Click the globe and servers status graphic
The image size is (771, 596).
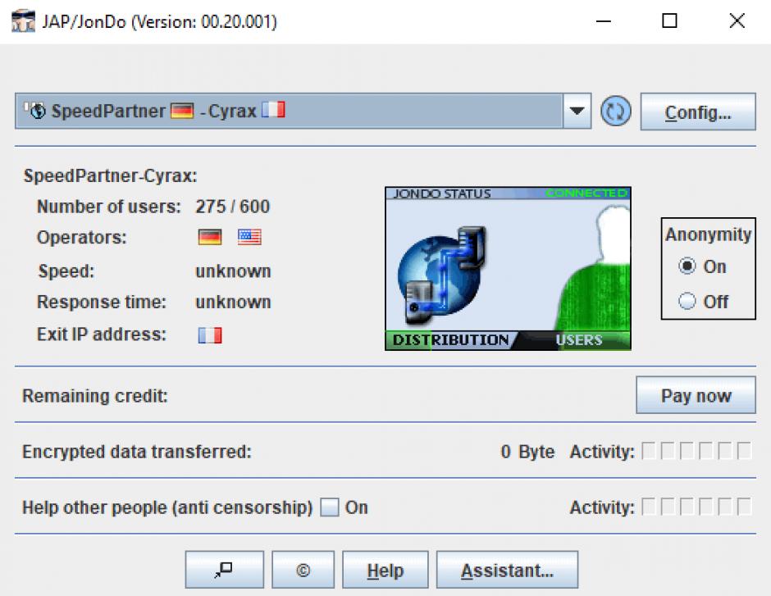[x=442, y=274]
